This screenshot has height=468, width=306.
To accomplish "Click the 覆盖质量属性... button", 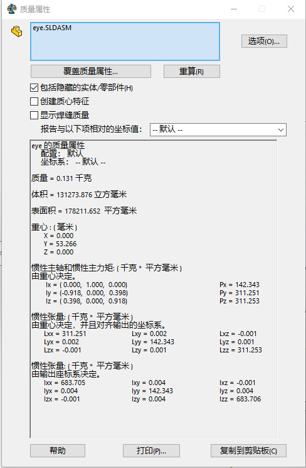I will point(90,72).
